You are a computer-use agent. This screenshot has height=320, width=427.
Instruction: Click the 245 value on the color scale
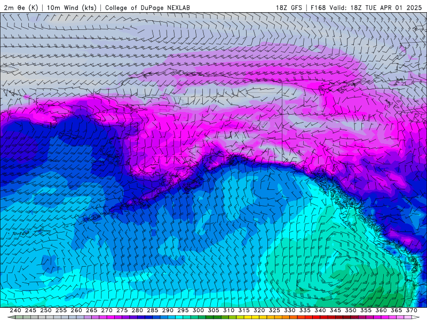30,310
